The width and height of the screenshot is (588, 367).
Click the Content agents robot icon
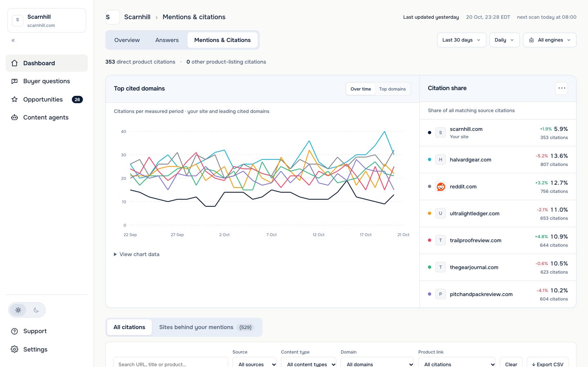click(15, 117)
